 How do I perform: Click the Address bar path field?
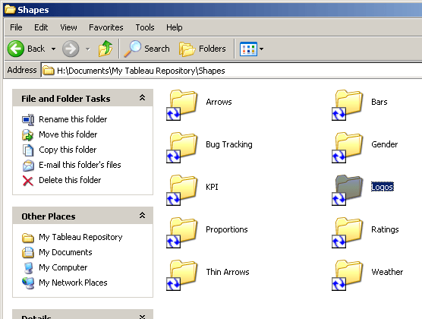click(231, 71)
